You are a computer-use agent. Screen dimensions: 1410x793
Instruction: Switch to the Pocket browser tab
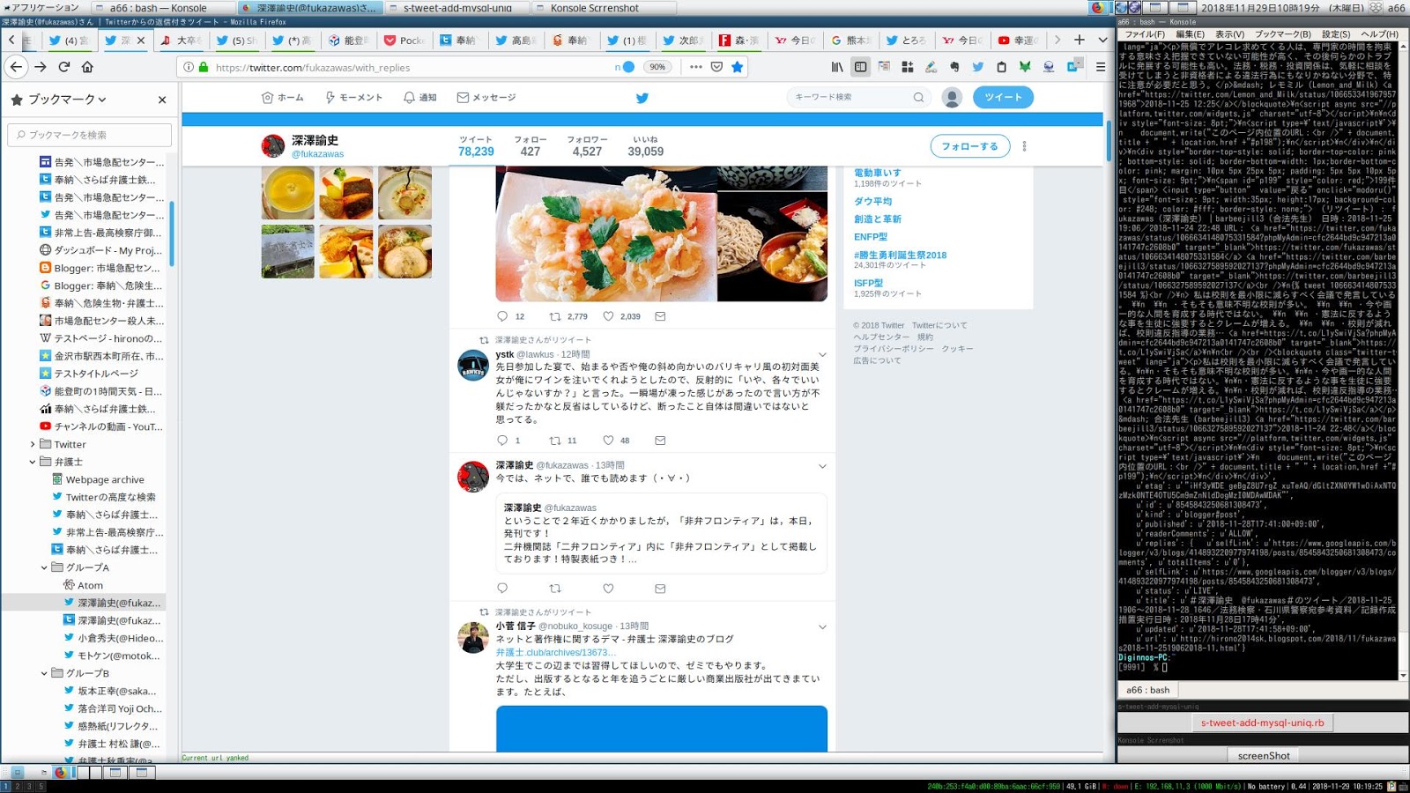click(404, 40)
